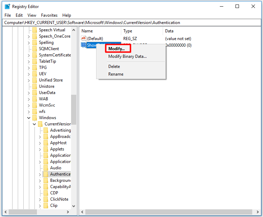The width and height of the screenshot is (263, 217).
Task: Select the Background key label
Action: (60, 180)
